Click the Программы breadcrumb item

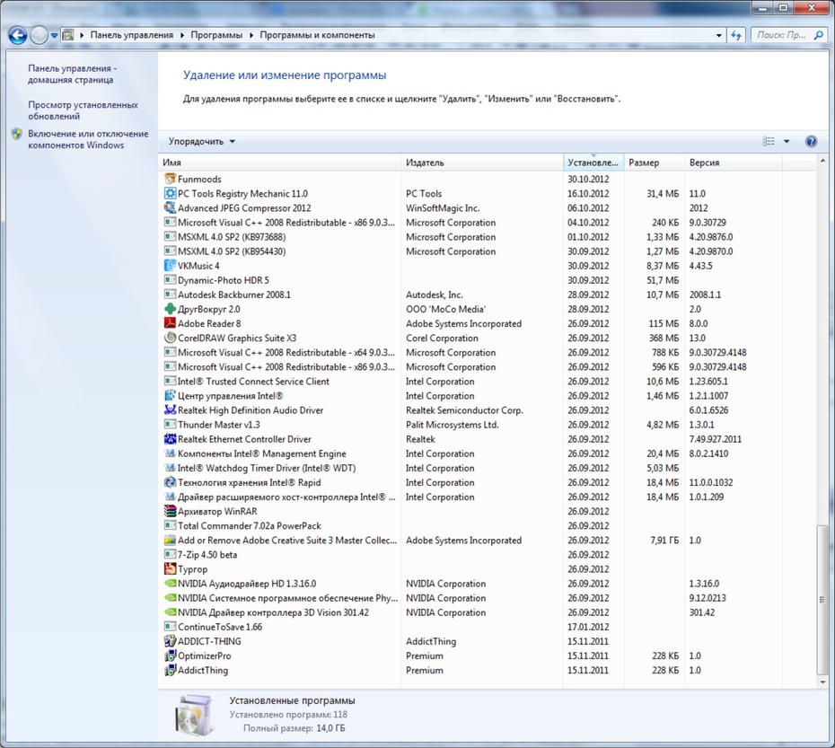point(216,35)
